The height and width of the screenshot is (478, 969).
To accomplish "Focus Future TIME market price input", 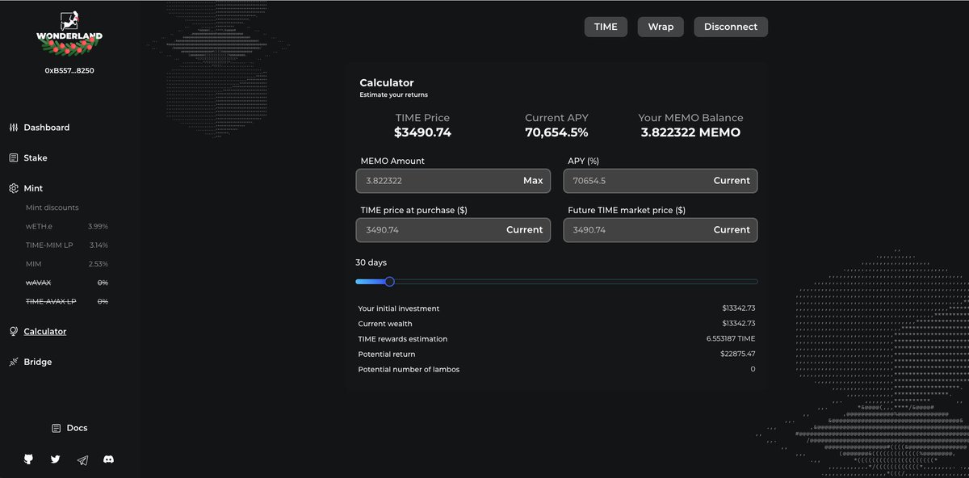I will (661, 230).
